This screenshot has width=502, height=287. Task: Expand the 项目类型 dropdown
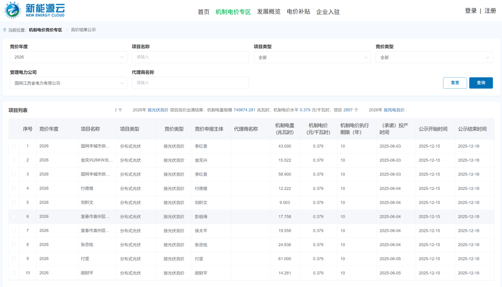pyautogui.click(x=312, y=57)
